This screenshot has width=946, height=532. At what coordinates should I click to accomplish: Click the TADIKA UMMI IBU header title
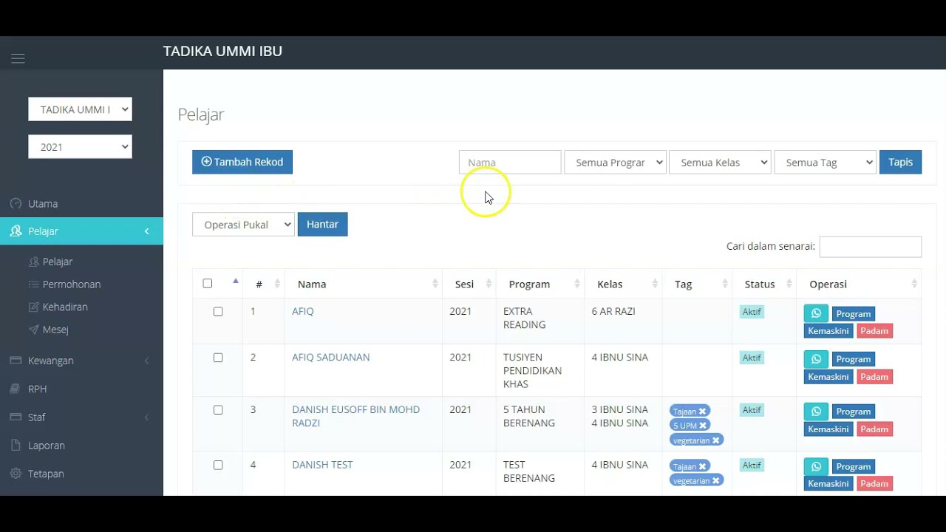click(222, 52)
